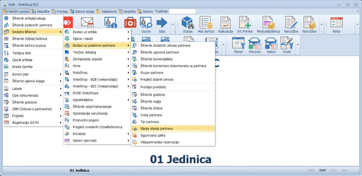Open the ReGy toolbar icon
This screenshot has width=362, height=176.
pos(336,25)
